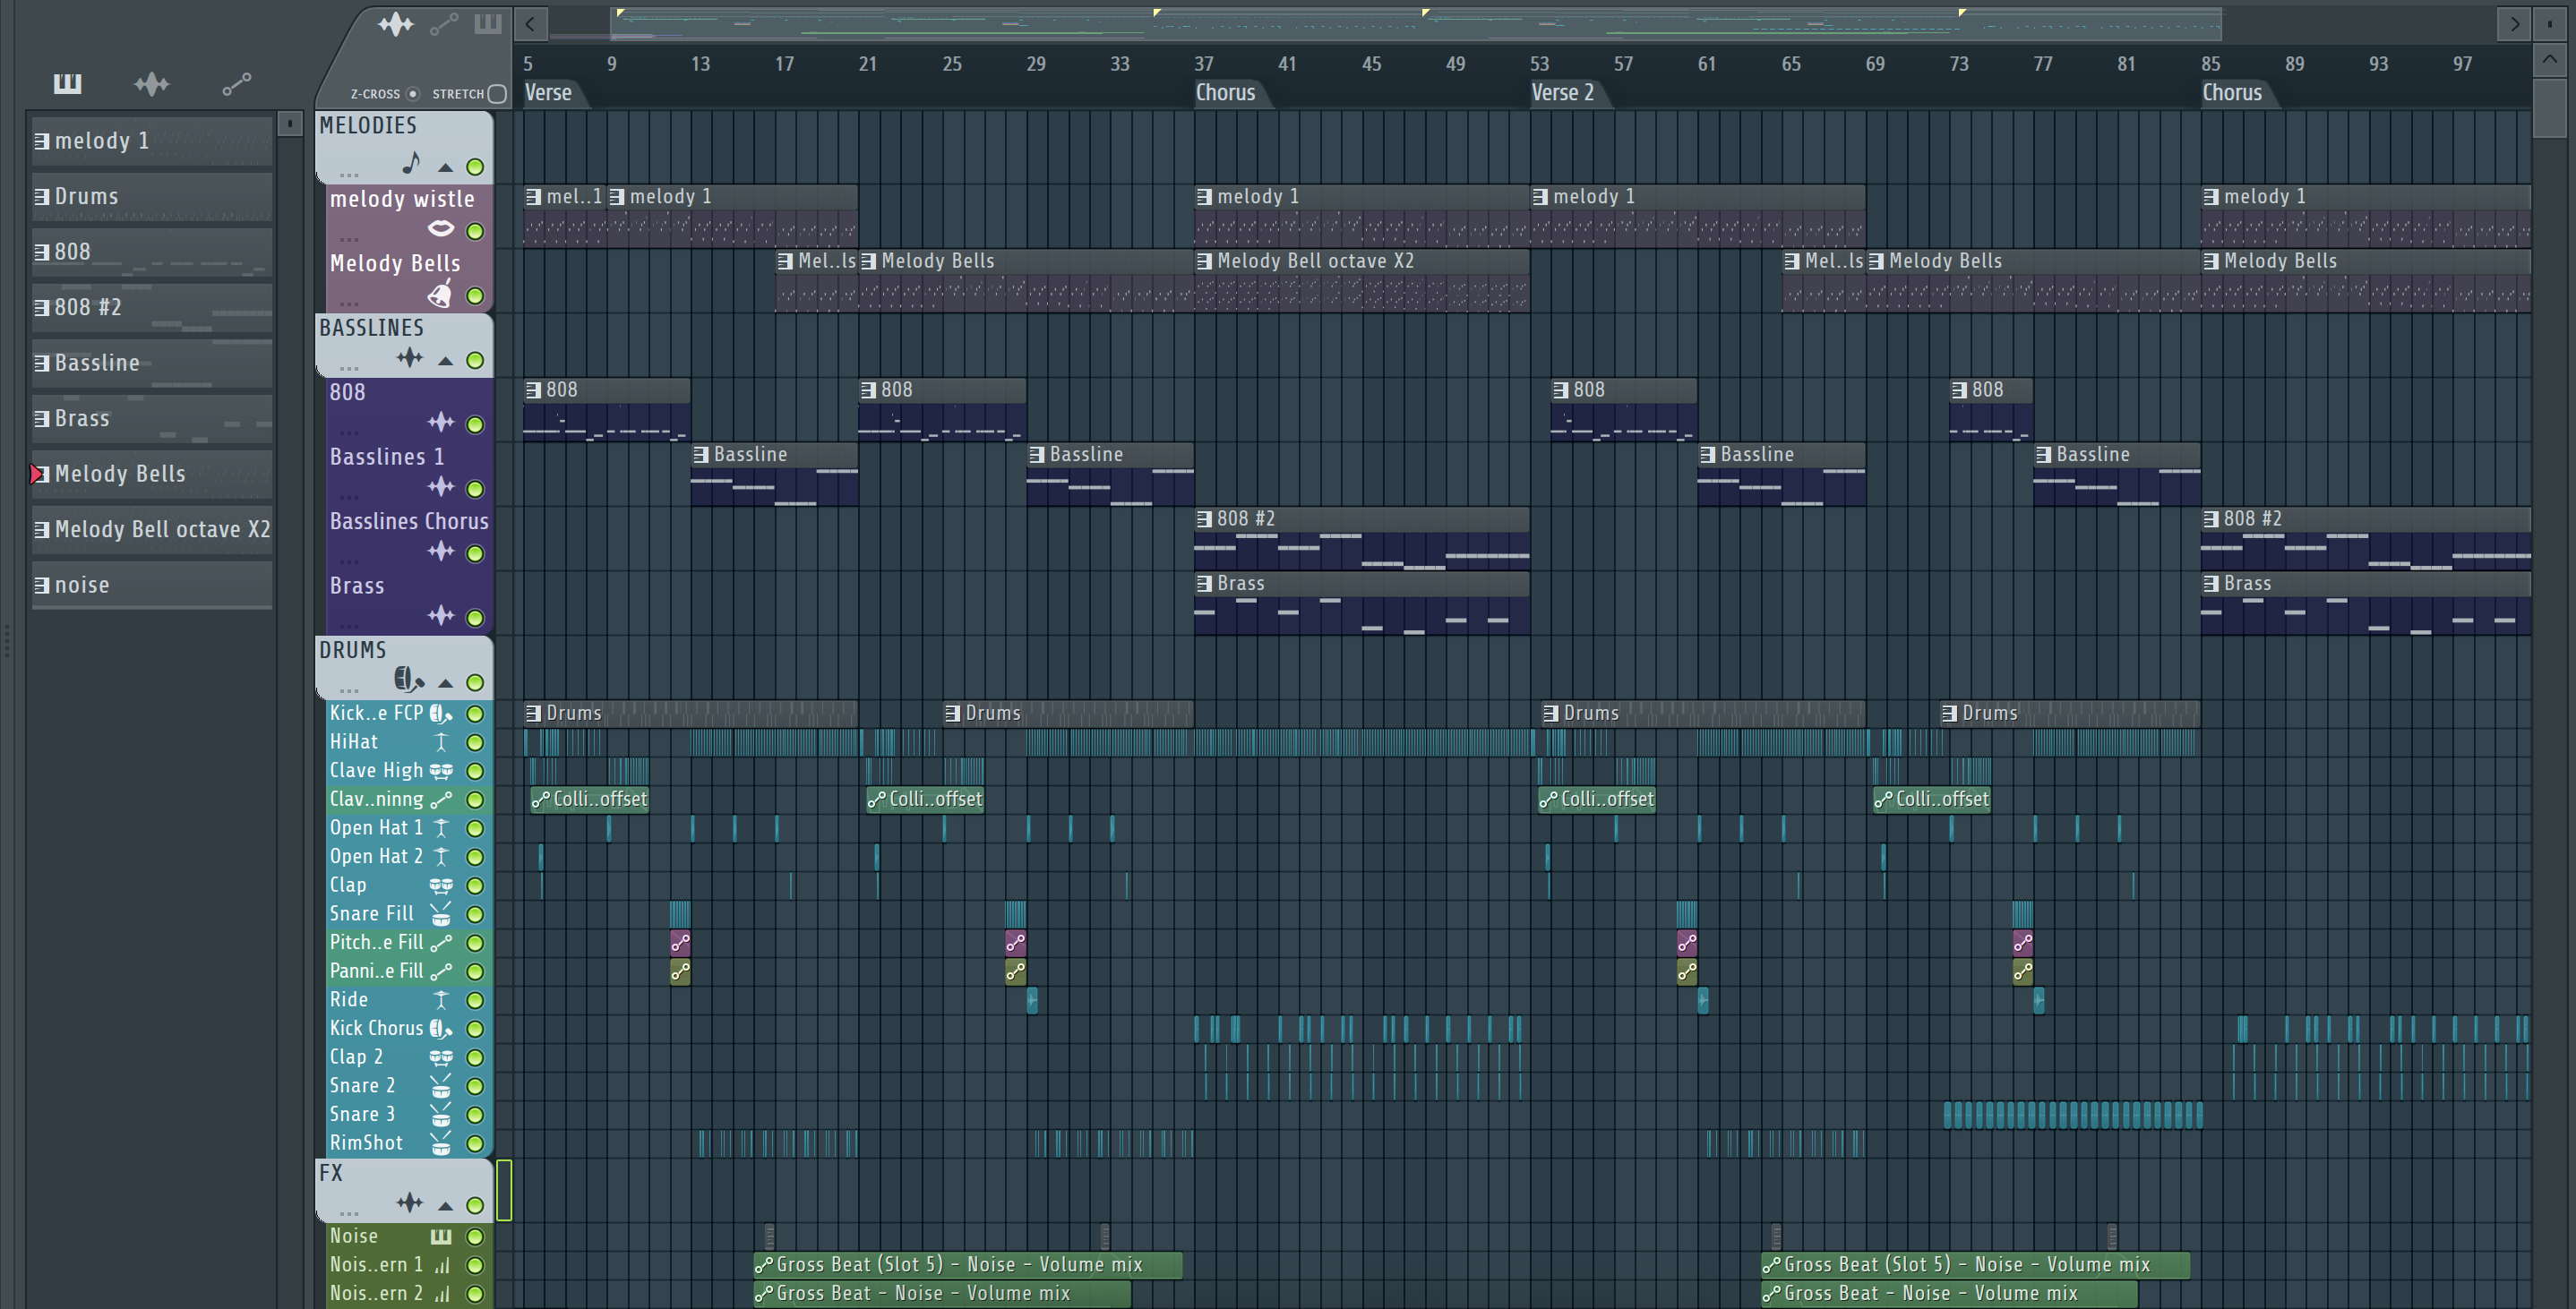Select 808 #2 pattern in the picker
2576x1309 pixels.
click(152, 307)
